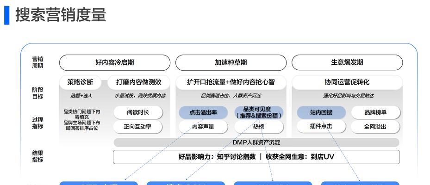Screen dimensions: 430x185
Task: Click the highlighted 点击溢出率 pill
Action: (203, 112)
